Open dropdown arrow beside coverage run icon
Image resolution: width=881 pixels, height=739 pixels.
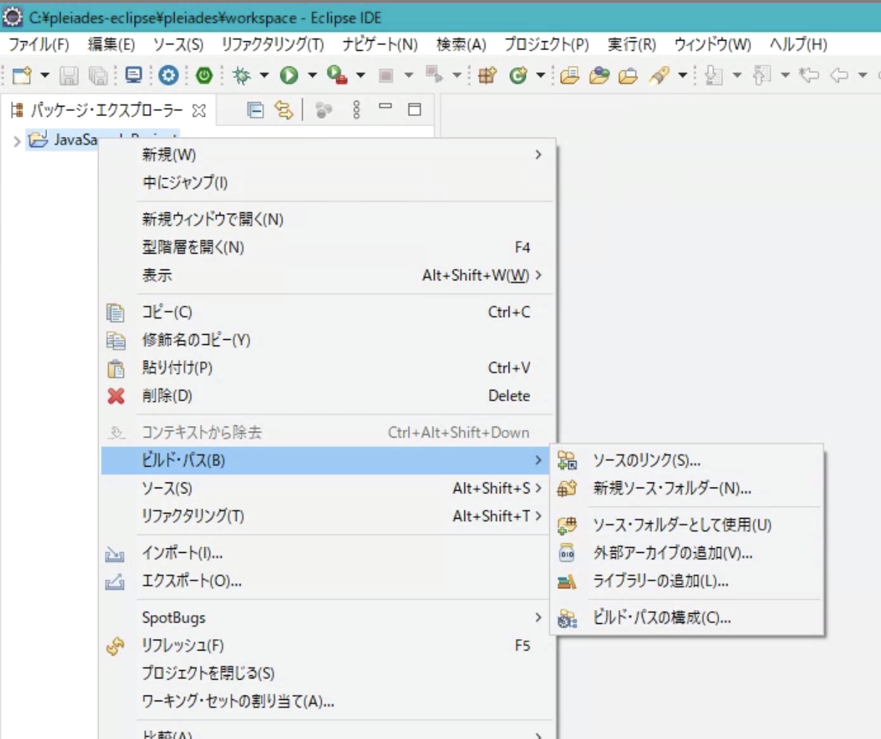[x=360, y=75]
